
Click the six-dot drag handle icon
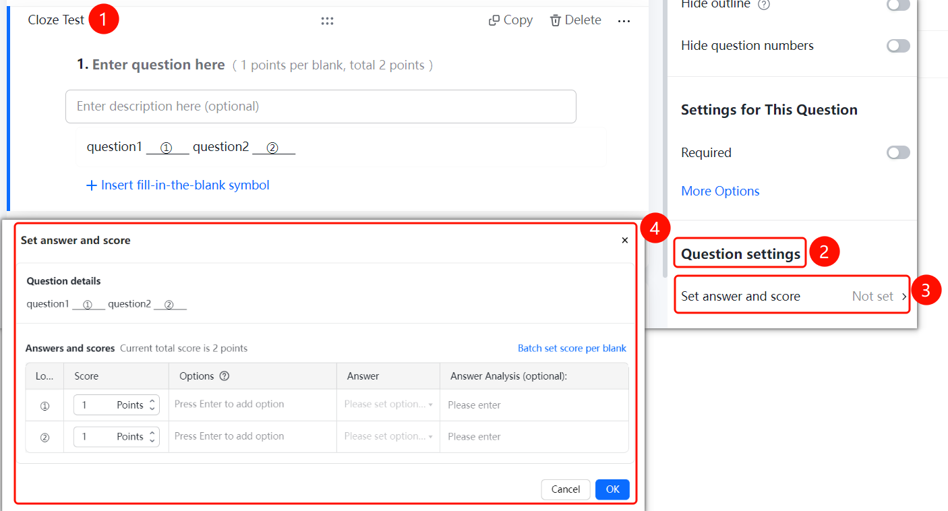327,21
